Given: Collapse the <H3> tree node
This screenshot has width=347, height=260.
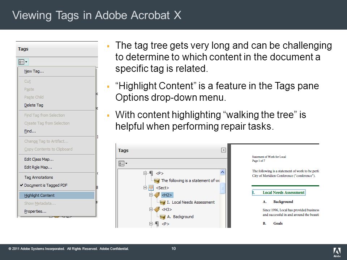Looking at the screenshot, I should coord(151,209).
